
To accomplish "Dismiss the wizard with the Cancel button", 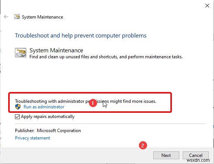I will 196,155.
